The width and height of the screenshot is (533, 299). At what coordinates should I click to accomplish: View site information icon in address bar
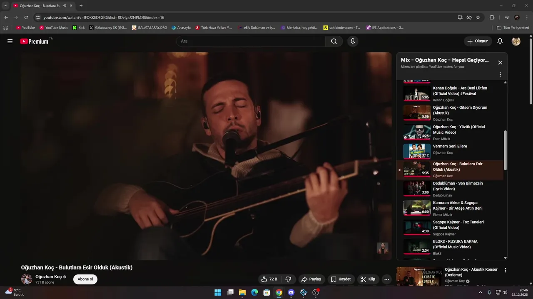tap(38, 17)
